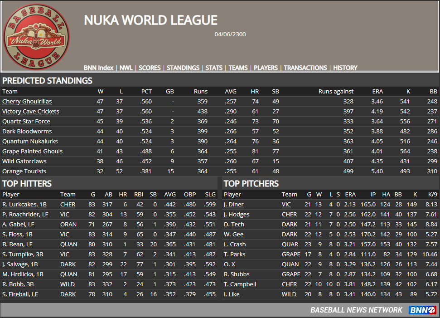View hitter S. Floss, 1B profile
Image resolution: width=440 pixels, height=318 pixels.
(17, 234)
